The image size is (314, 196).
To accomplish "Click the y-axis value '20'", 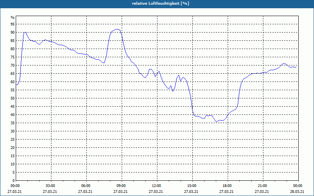I will [13, 148].
